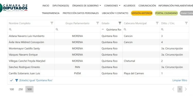Image resolution: width=193 pixels, height=96 pixels.
Task: Click the Enviar Comentario button
Action: [187, 13]
